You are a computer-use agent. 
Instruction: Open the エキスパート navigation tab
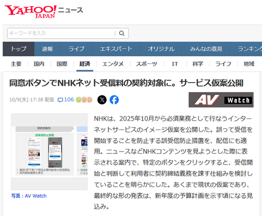tap(116, 49)
